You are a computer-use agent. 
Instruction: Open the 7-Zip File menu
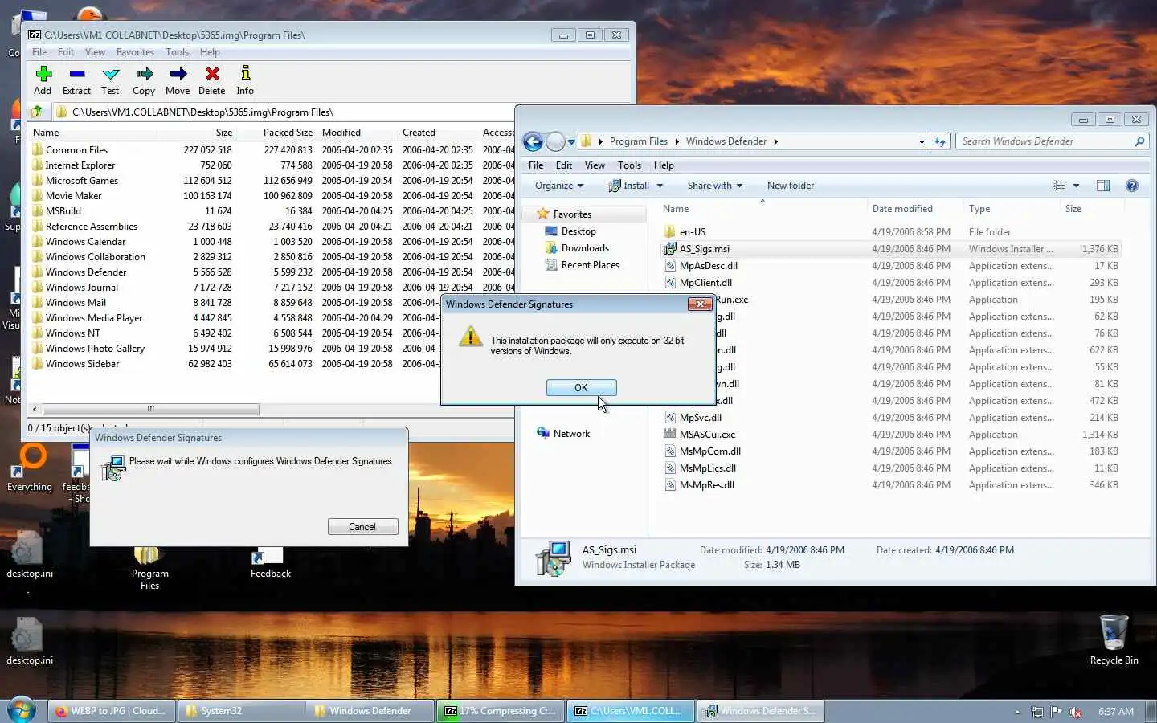(39, 52)
